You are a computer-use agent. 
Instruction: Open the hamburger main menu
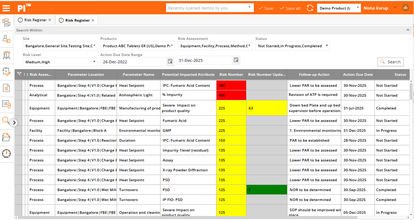[6, 8]
